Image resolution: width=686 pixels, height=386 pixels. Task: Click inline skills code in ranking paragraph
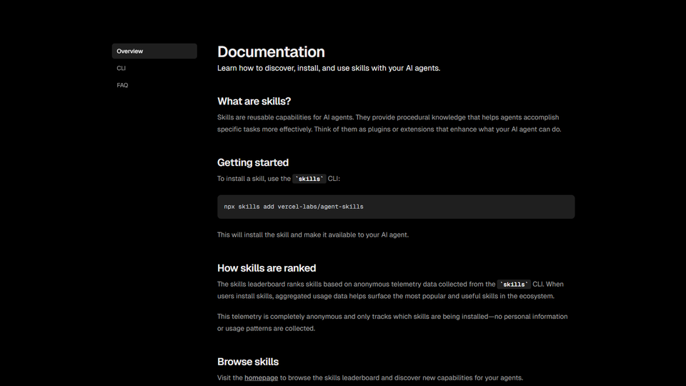tap(514, 284)
